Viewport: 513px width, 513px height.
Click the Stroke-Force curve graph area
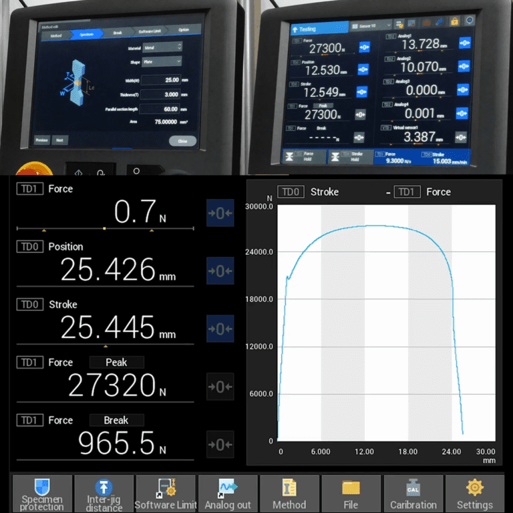(x=386, y=323)
